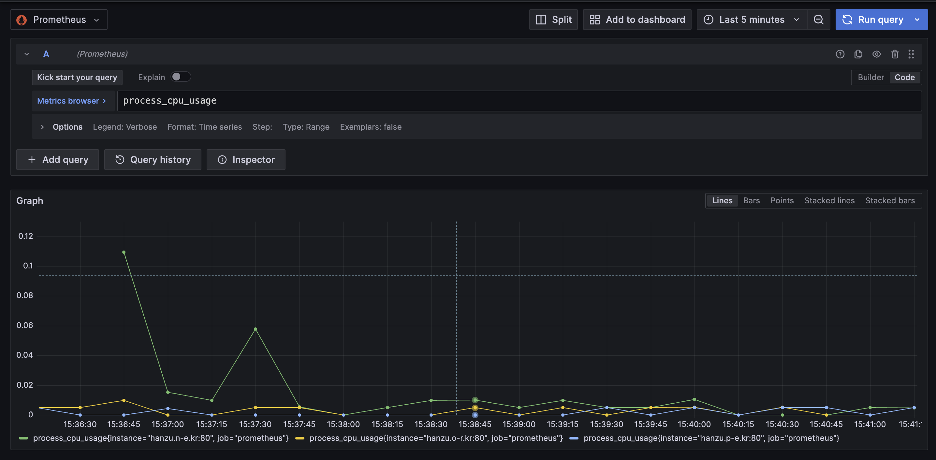Click the green peak data point at 15:36:45

124,252
